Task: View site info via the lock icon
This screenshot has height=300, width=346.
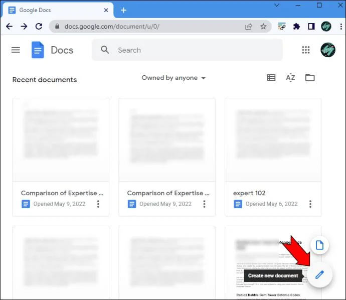Action: [57, 26]
